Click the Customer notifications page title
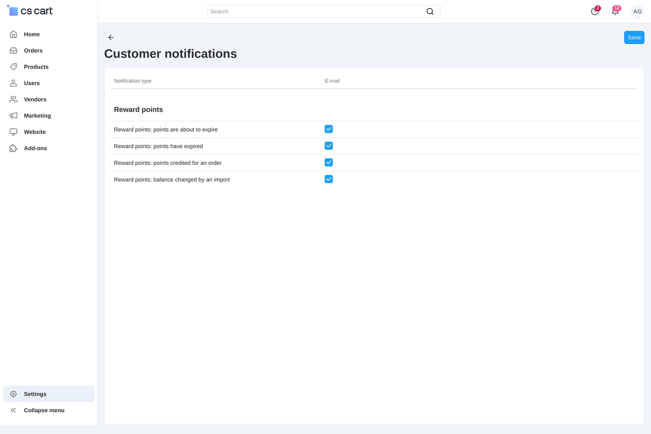The height and width of the screenshot is (434, 651). click(x=170, y=54)
